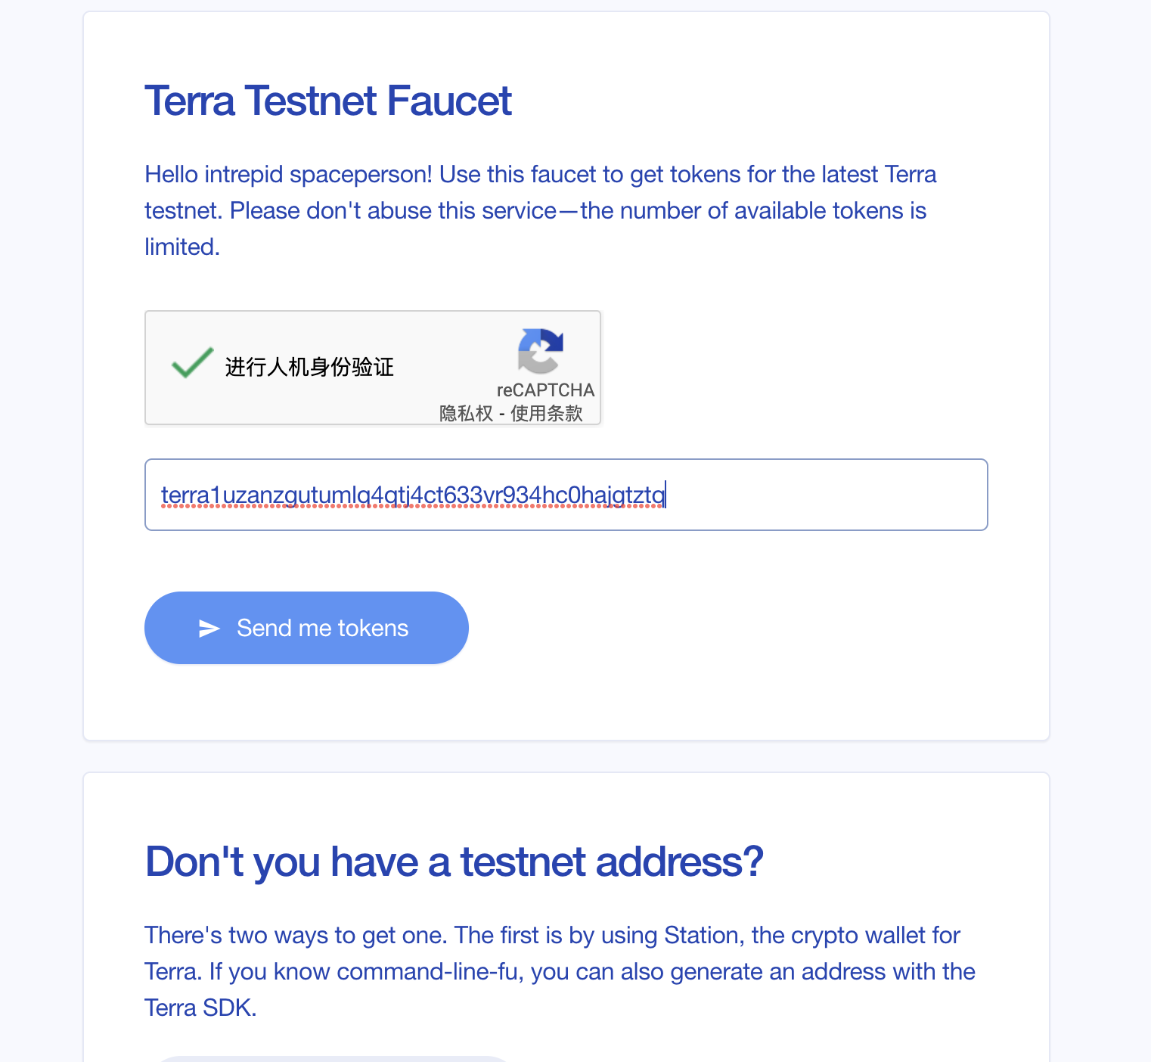
Task: Click the Terra Testnet Faucet heading
Action: click(328, 101)
